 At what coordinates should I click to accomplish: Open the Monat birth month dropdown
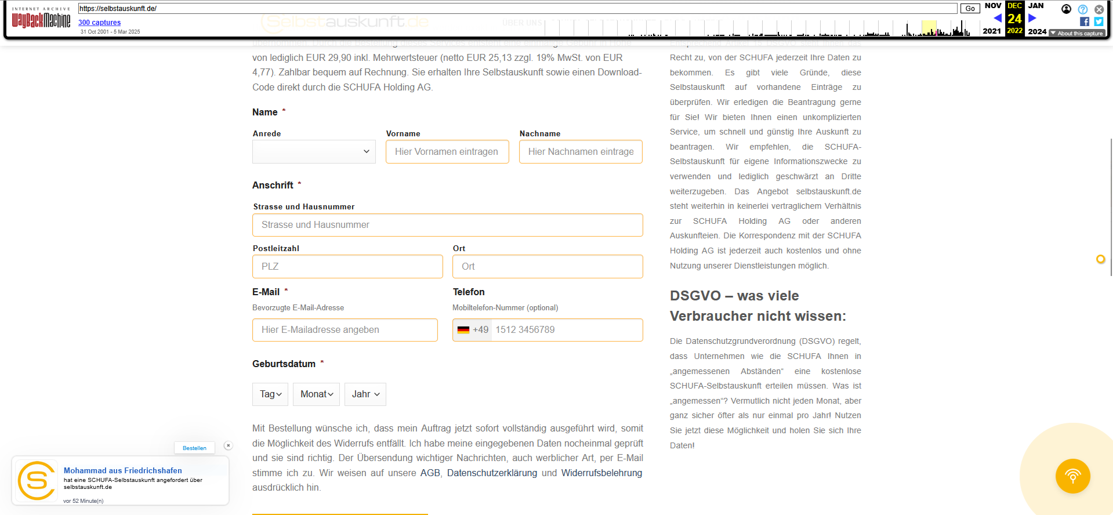(317, 394)
